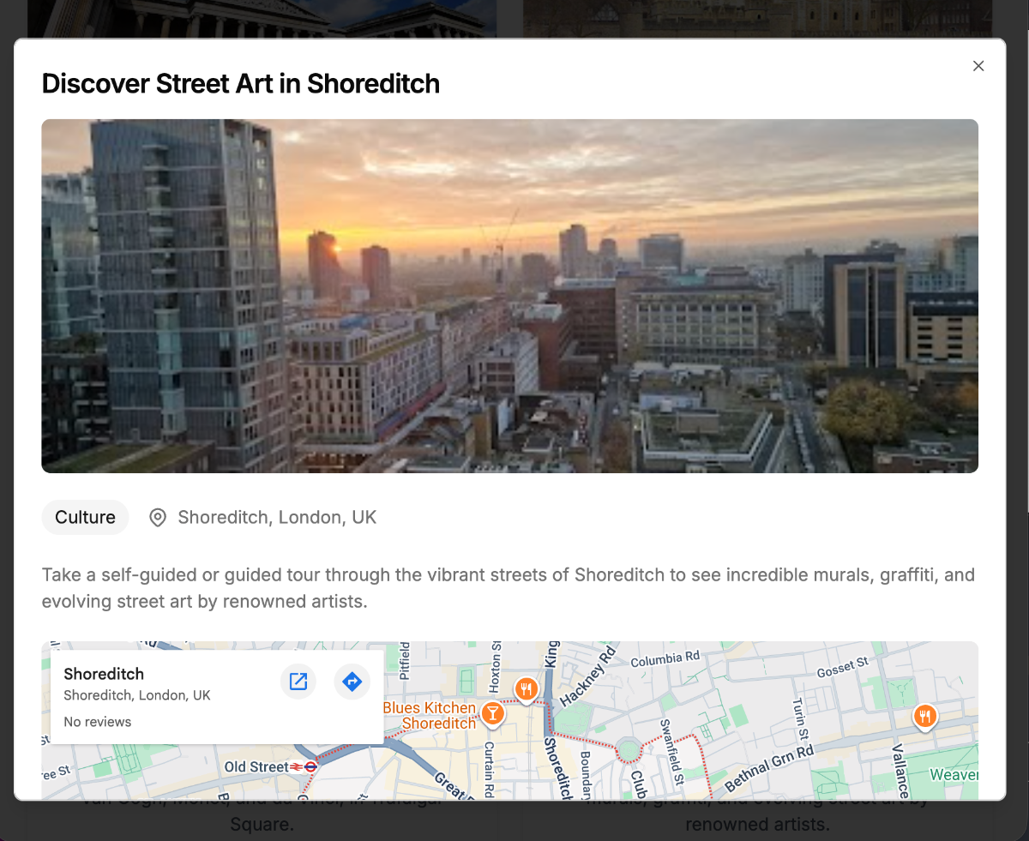1029x841 pixels.
Task: Close the Shoreditch street art dialog
Action: pos(978,66)
